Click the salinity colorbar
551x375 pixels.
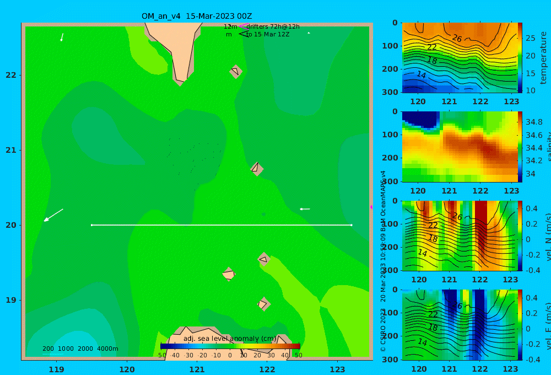click(x=520, y=147)
